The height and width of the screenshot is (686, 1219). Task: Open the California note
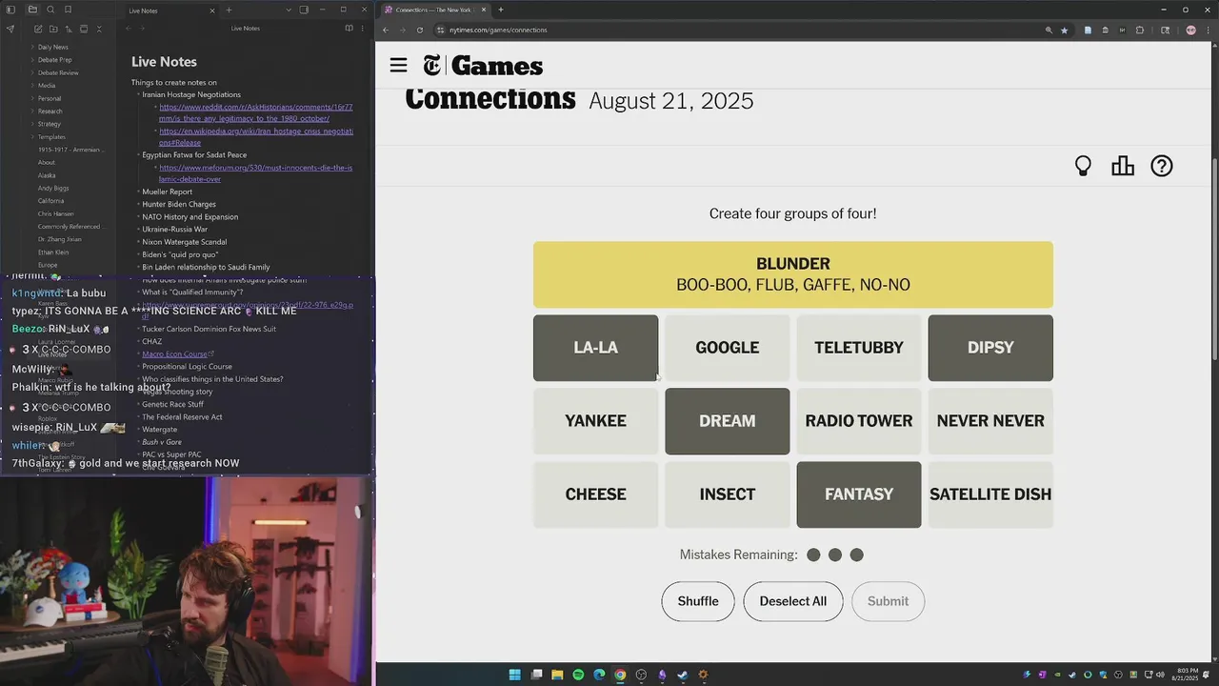pos(50,201)
